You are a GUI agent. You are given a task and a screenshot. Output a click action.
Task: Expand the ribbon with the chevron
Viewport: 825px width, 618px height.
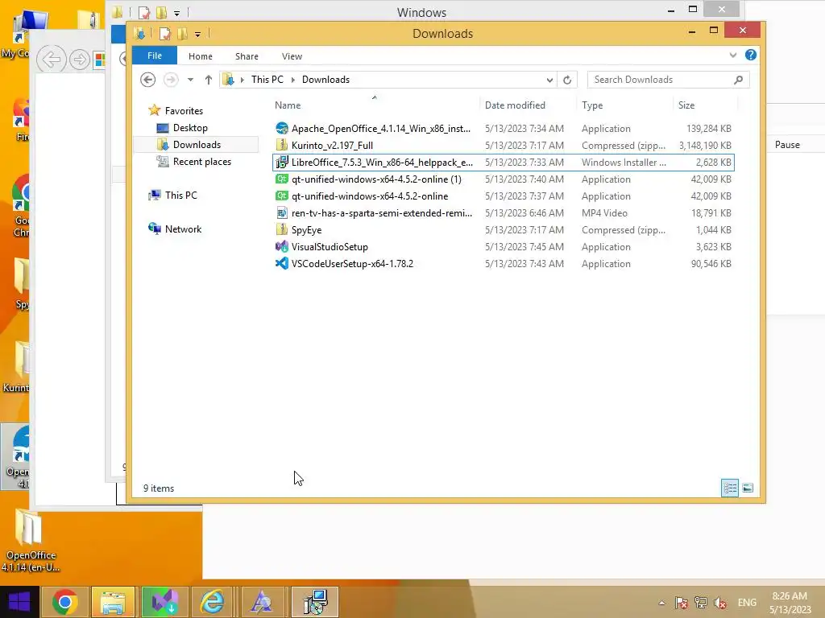coord(732,56)
